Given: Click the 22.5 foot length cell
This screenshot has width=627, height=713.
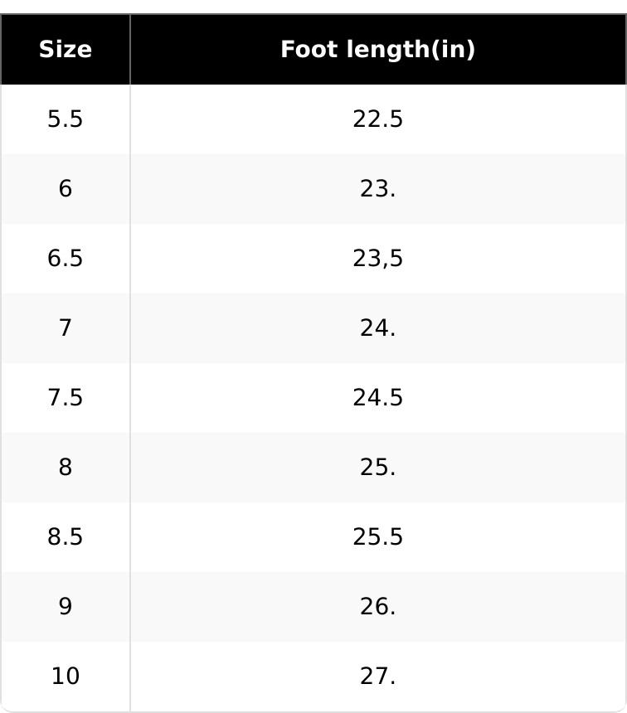Looking at the screenshot, I should pyautogui.click(x=377, y=119).
